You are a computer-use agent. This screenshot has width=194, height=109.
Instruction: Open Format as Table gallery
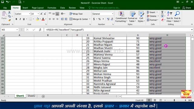tap(132, 17)
